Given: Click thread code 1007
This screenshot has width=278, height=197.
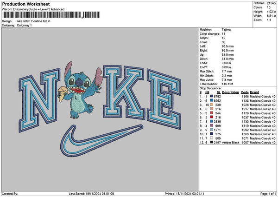Looking at the screenshot, I should [245, 143].
